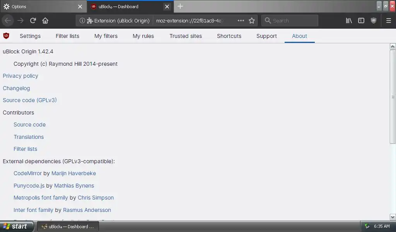Click Source code under Contributors
The height and width of the screenshot is (232, 396).
tap(29, 125)
